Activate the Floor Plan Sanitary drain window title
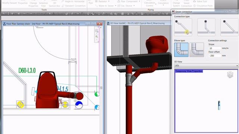 43,24
